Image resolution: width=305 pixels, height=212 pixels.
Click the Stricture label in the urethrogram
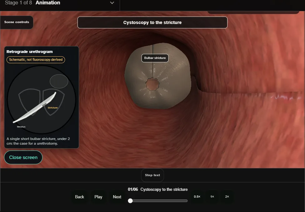click(x=52, y=108)
